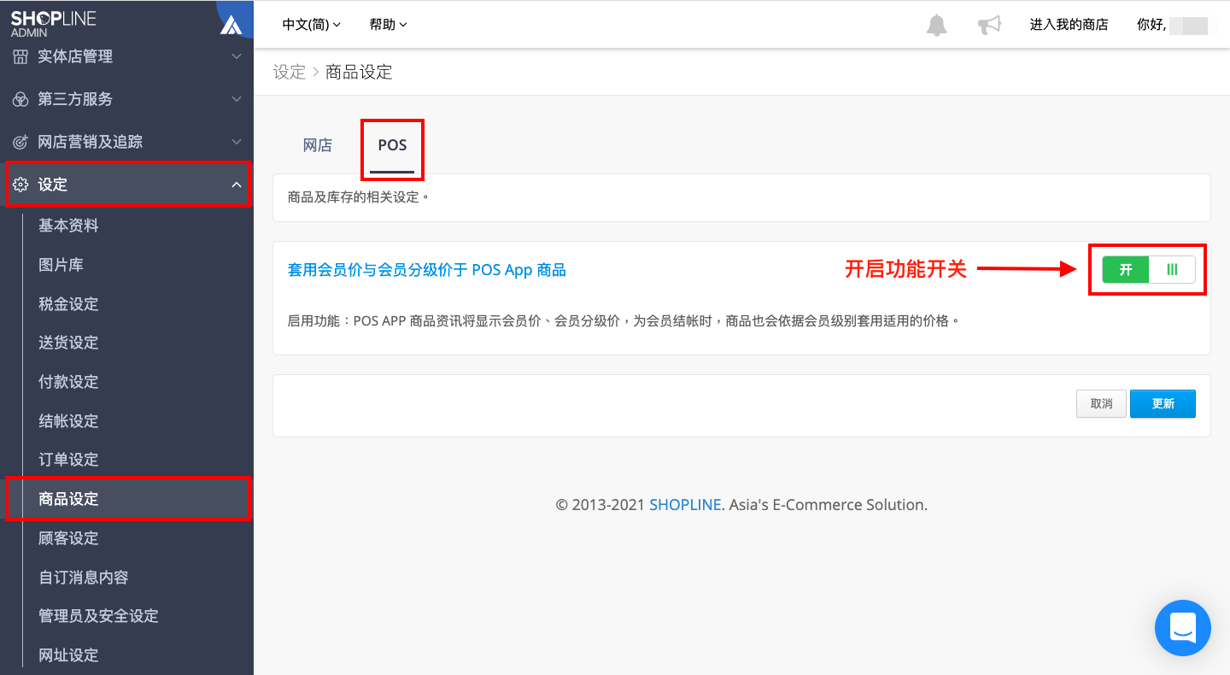Open the chat support bubble

pyautogui.click(x=1183, y=628)
